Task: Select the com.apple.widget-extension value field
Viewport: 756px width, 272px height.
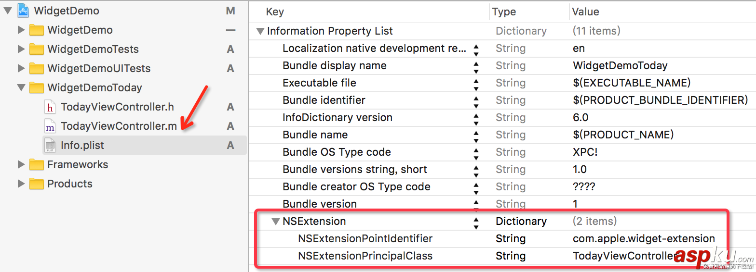Action: [x=643, y=239]
